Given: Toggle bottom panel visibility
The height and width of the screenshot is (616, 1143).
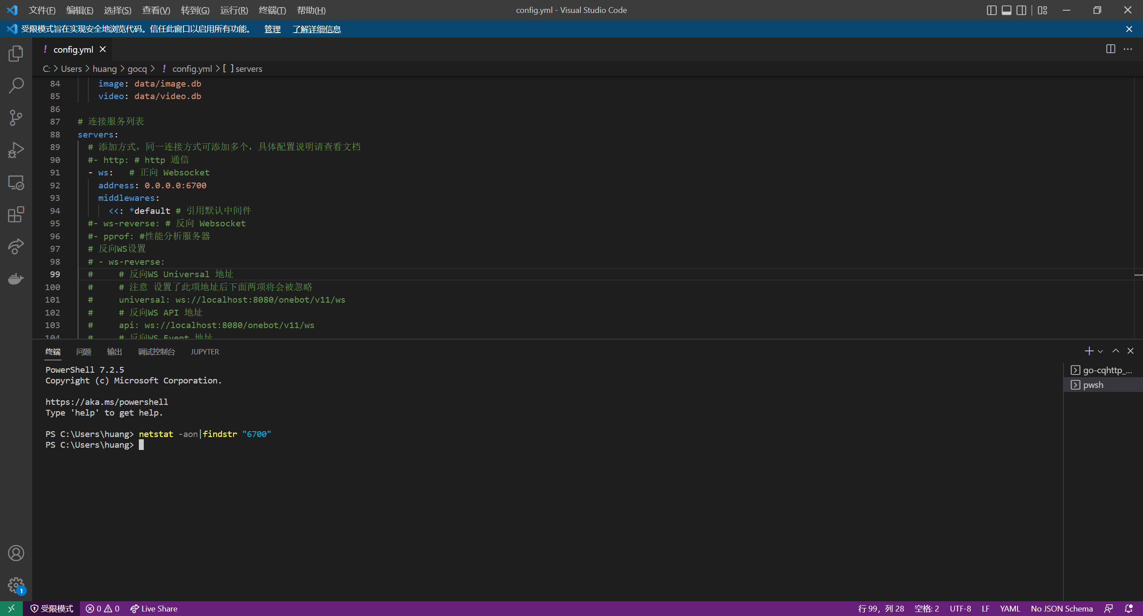Looking at the screenshot, I should (1006, 10).
